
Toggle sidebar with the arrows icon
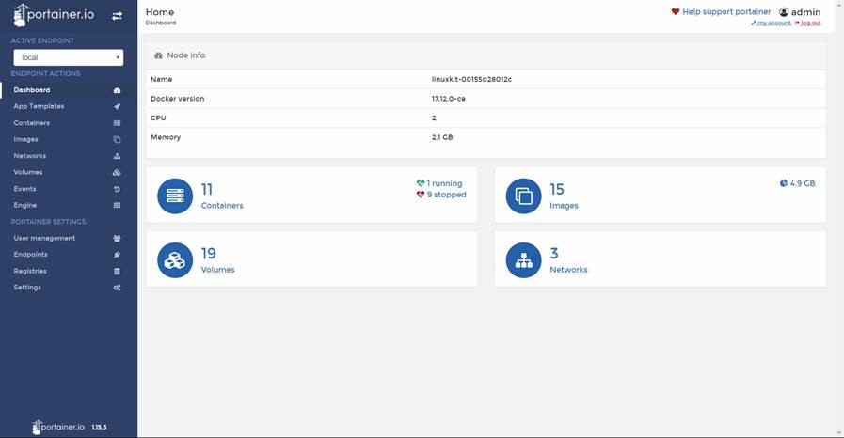[x=117, y=16]
